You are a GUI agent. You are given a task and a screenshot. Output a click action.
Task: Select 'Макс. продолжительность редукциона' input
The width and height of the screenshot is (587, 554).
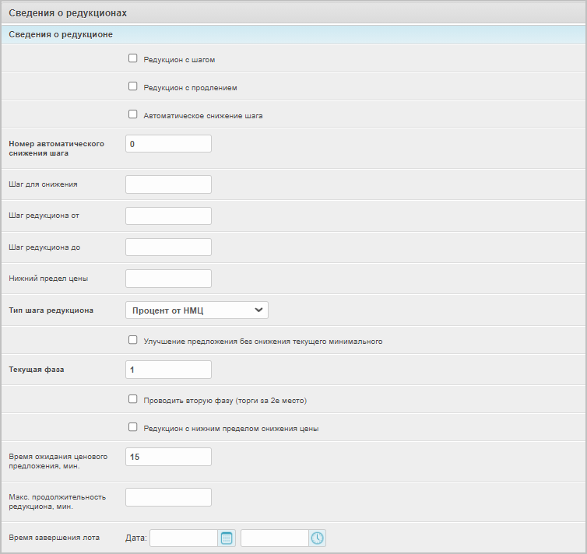point(168,497)
